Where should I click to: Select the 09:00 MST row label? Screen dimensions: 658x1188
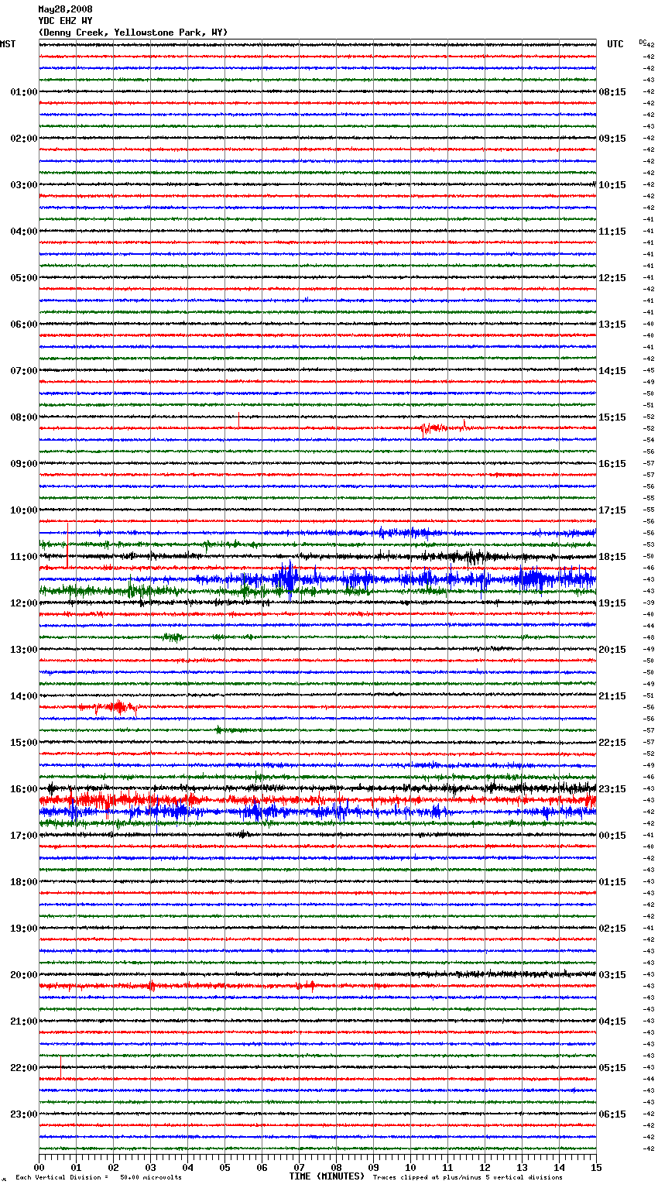(x=24, y=464)
